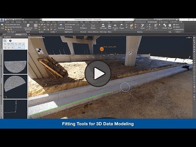
Task: Click the highlighted blue button in SmartSnap panel
Action: pos(20,47)
